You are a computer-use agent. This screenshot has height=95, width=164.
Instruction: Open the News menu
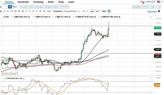(51, 2)
